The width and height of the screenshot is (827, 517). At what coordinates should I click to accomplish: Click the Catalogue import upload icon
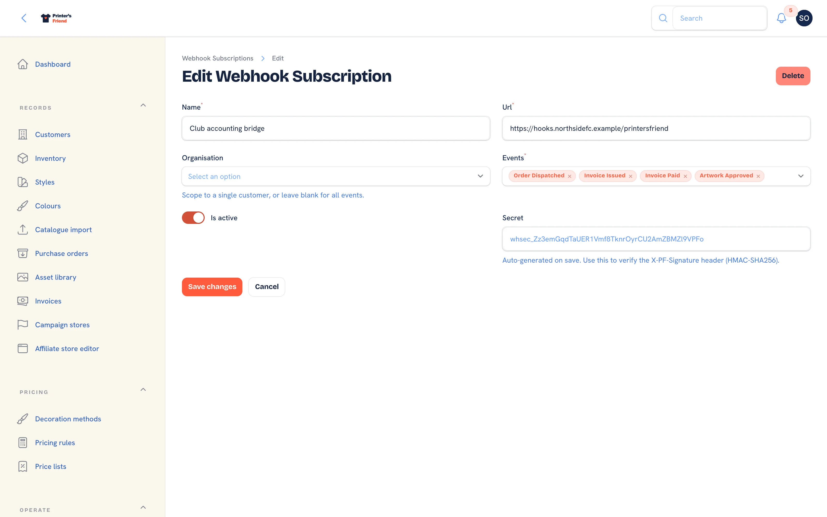tap(22, 230)
